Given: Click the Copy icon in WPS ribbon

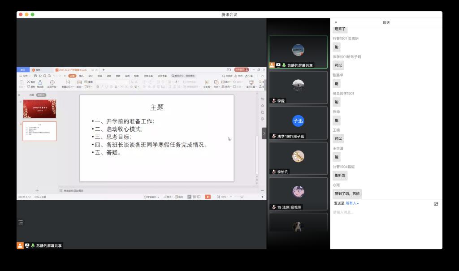Looking at the screenshot, I should tap(28, 86).
